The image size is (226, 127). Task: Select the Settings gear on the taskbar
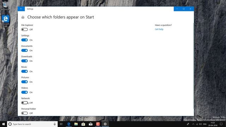click(x=105, y=124)
